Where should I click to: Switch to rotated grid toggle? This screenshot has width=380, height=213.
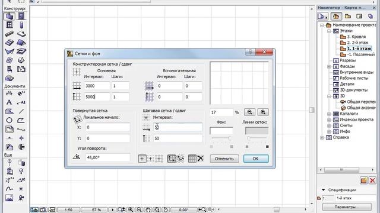tap(180, 159)
